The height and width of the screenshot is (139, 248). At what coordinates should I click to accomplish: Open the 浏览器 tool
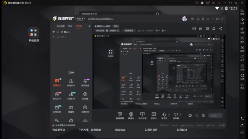[x=85, y=96]
